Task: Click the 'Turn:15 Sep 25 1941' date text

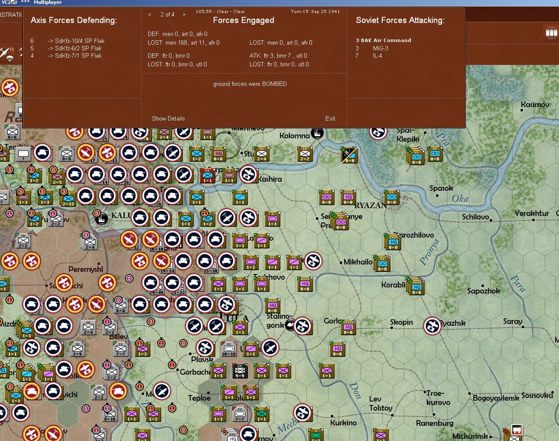Action: click(x=315, y=12)
